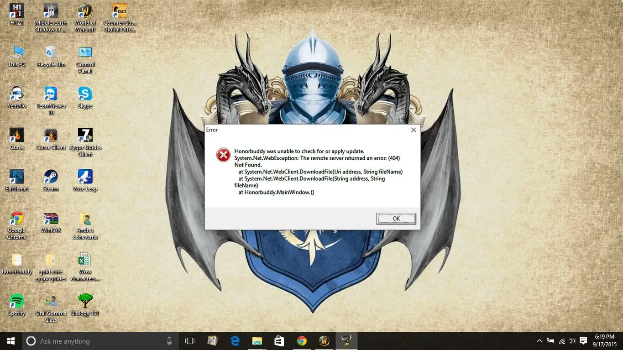
Task: Select the Ventrilo shortcut
Action: [17, 98]
